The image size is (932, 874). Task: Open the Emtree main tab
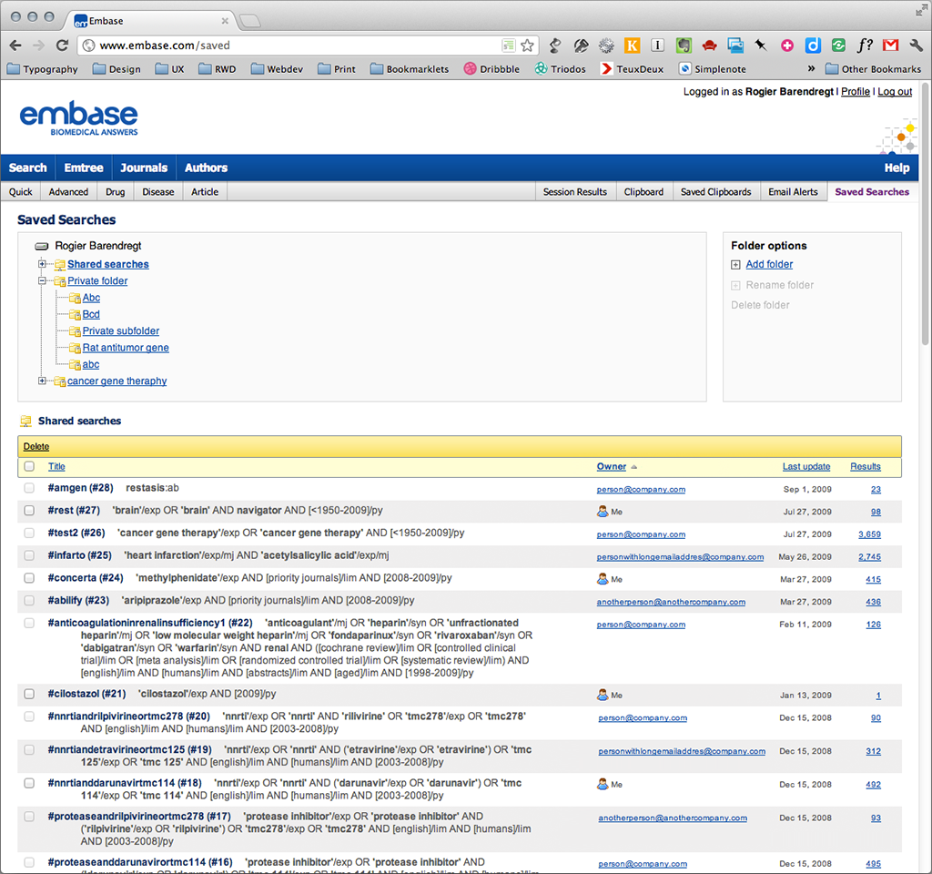[x=84, y=168]
